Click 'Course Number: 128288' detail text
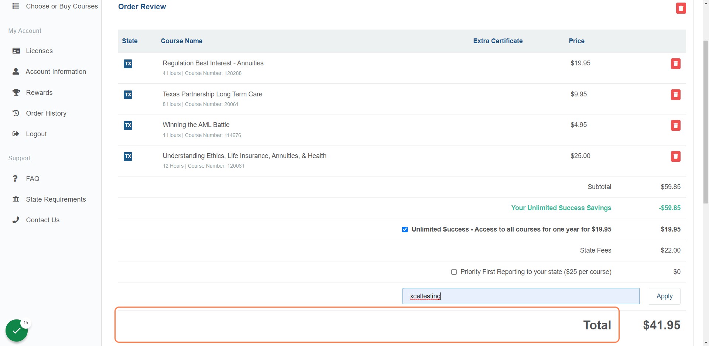Image resolution: width=709 pixels, height=346 pixels. (213, 73)
